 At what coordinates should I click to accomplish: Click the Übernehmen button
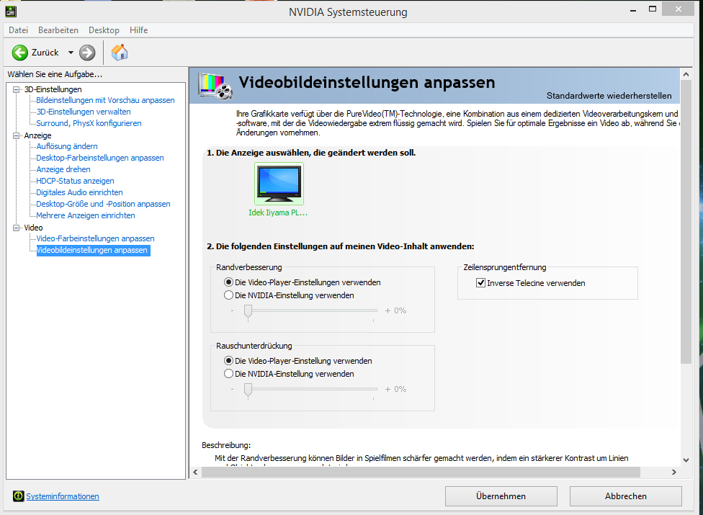point(501,496)
